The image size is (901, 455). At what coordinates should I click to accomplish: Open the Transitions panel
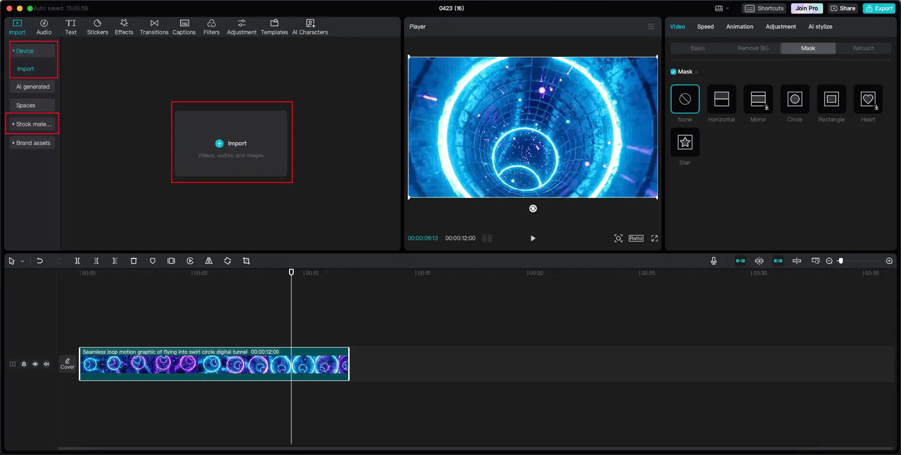point(154,27)
